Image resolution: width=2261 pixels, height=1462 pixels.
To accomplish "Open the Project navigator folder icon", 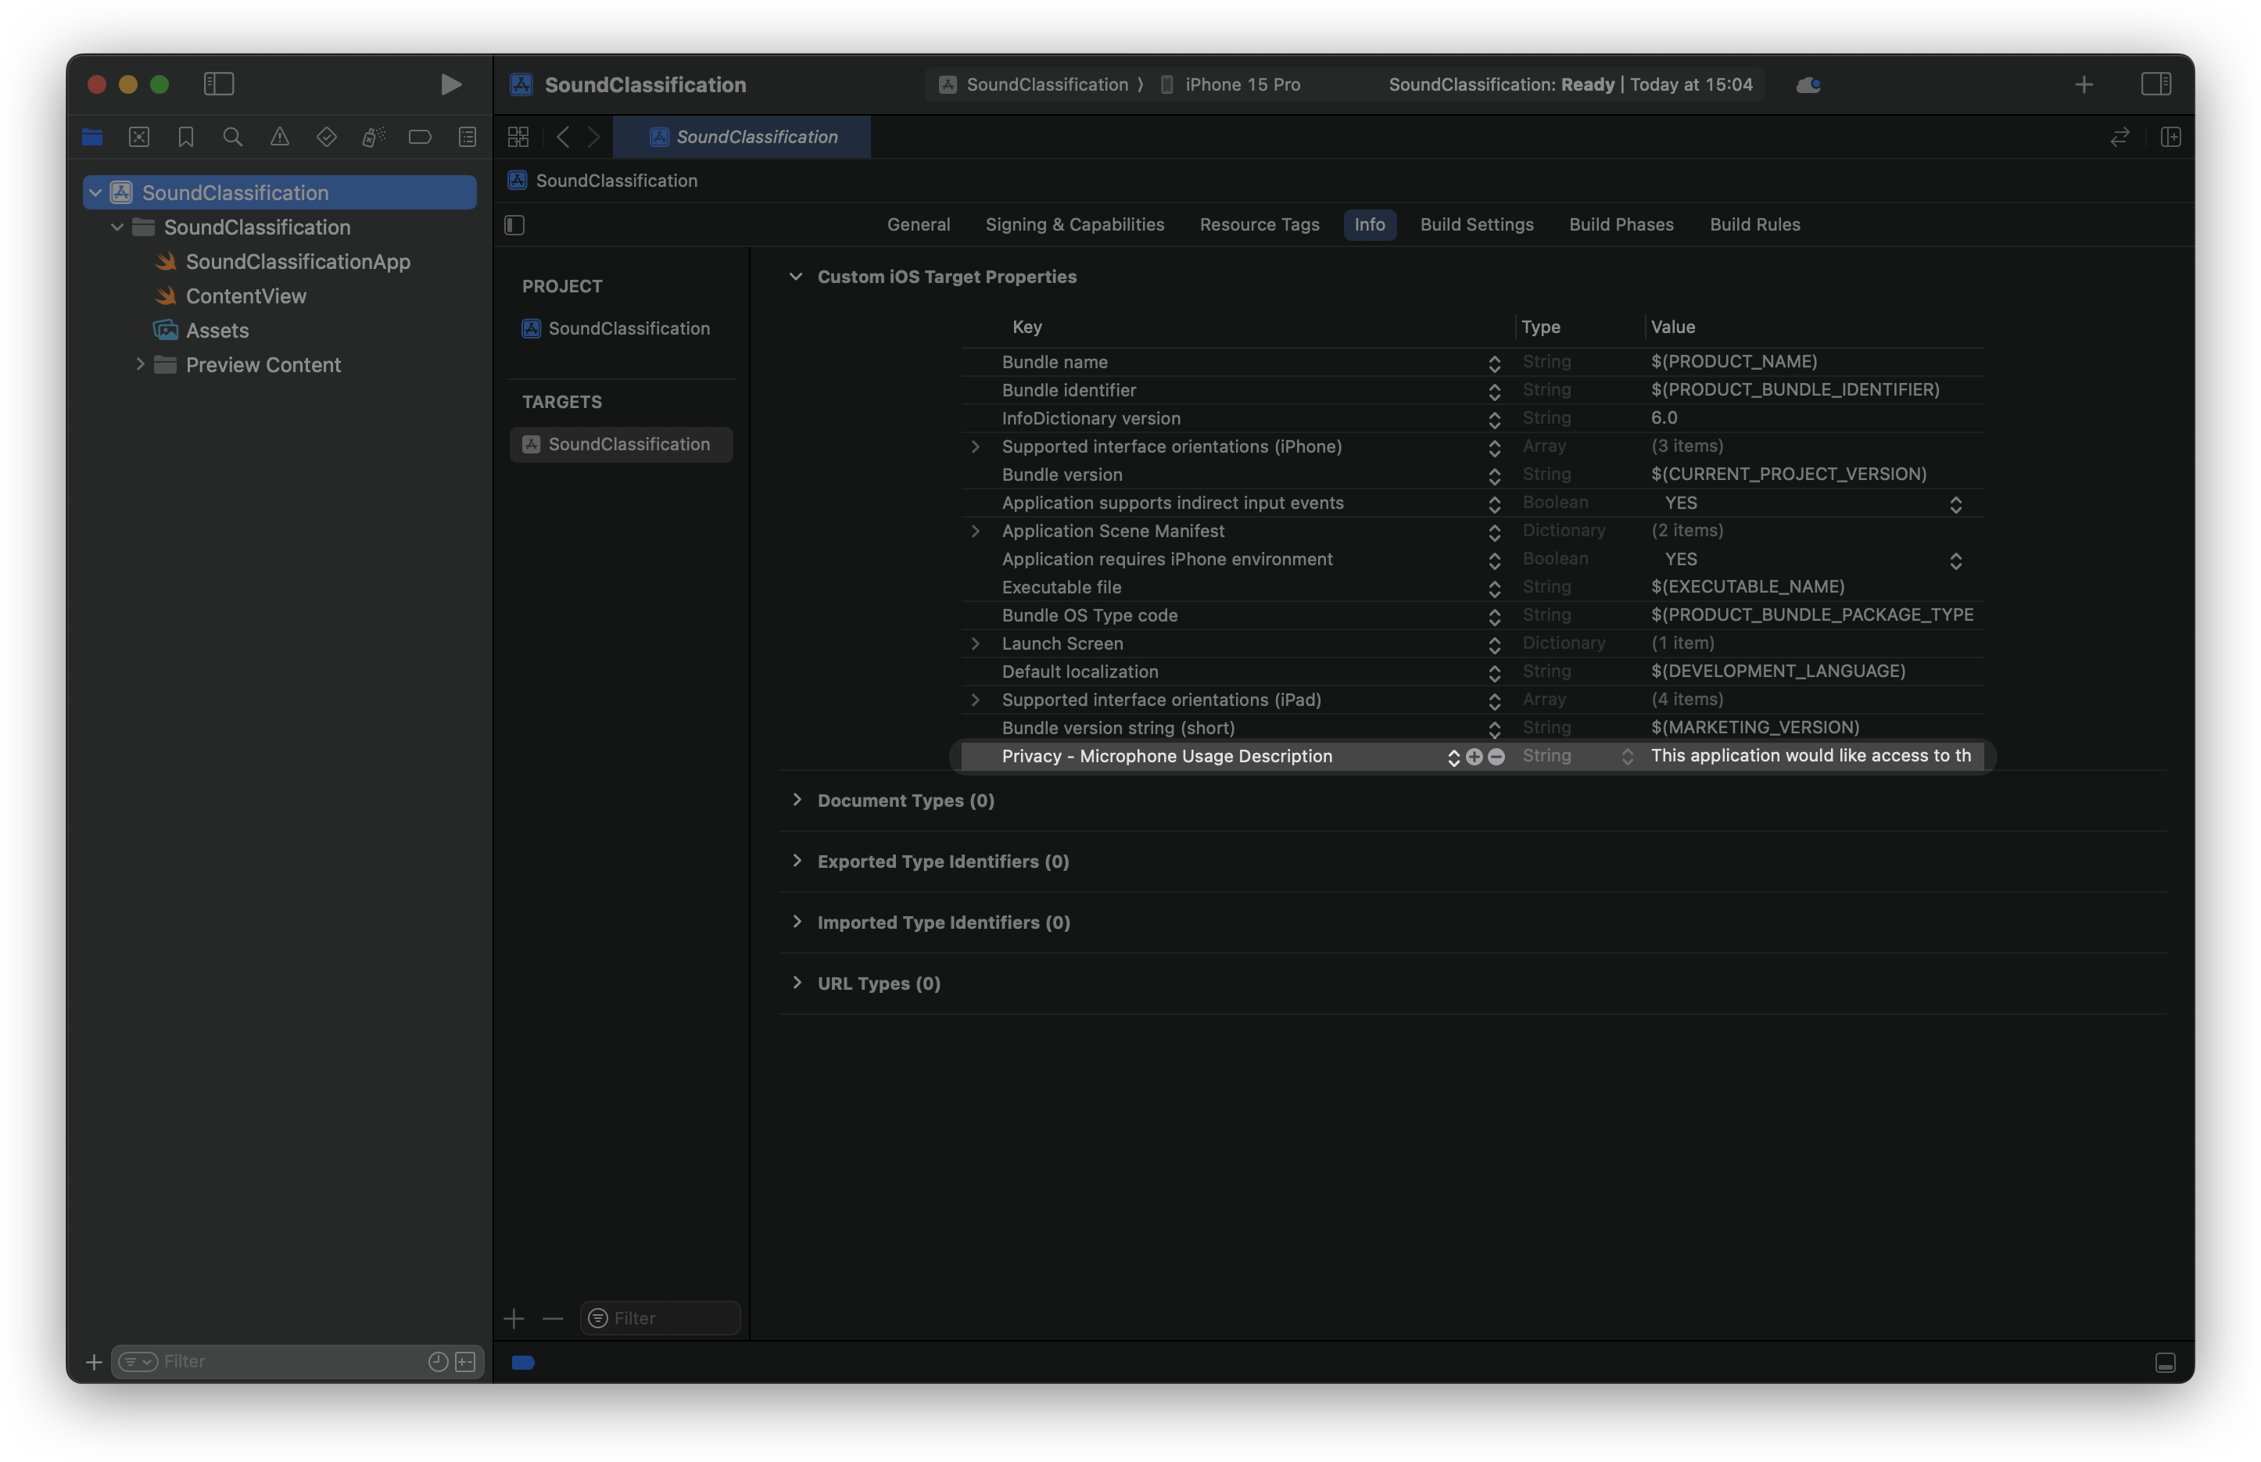I will point(92,137).
